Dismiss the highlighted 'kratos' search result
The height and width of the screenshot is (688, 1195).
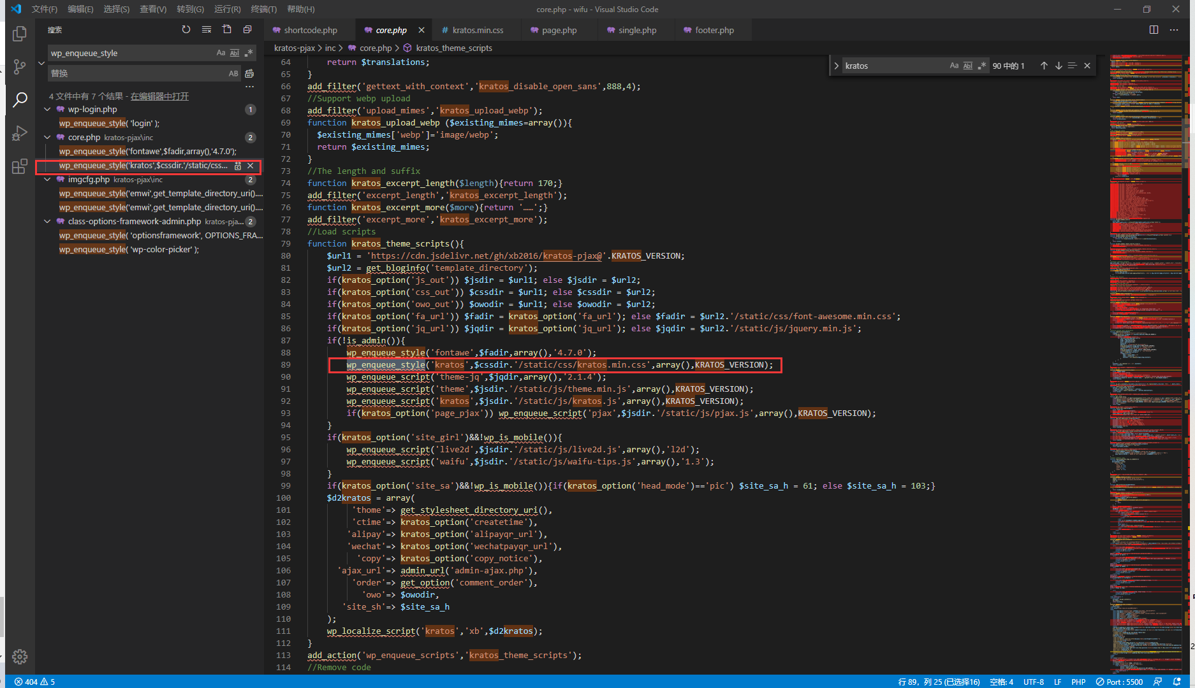251,166
